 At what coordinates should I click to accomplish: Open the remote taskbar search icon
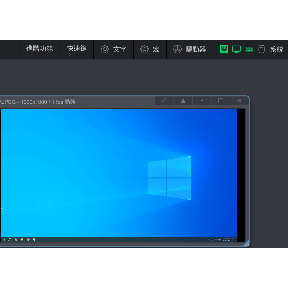click(x=10, y=240)
